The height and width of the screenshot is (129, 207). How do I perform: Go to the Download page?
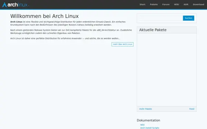point(198,4)
